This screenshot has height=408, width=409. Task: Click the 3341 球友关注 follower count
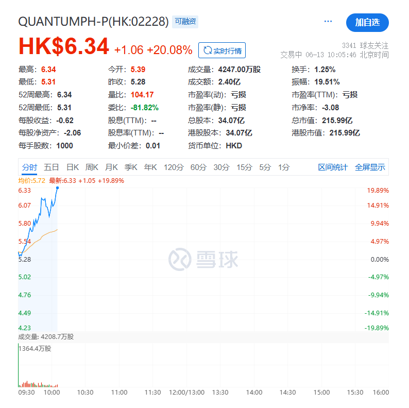point(365,46)
